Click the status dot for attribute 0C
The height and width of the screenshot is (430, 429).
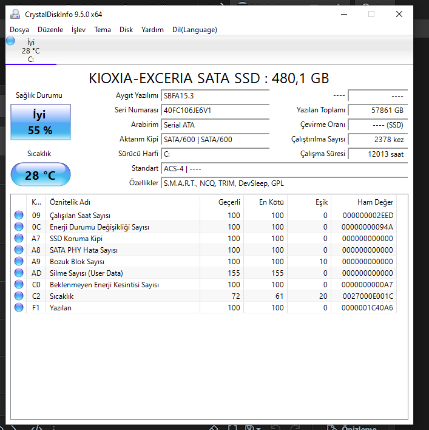point(19,227)
